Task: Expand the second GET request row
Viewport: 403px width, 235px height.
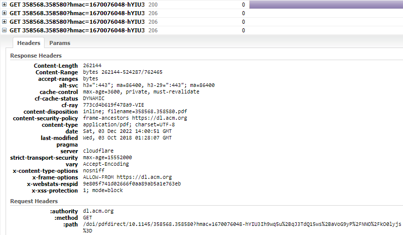Action: [5, 13]
